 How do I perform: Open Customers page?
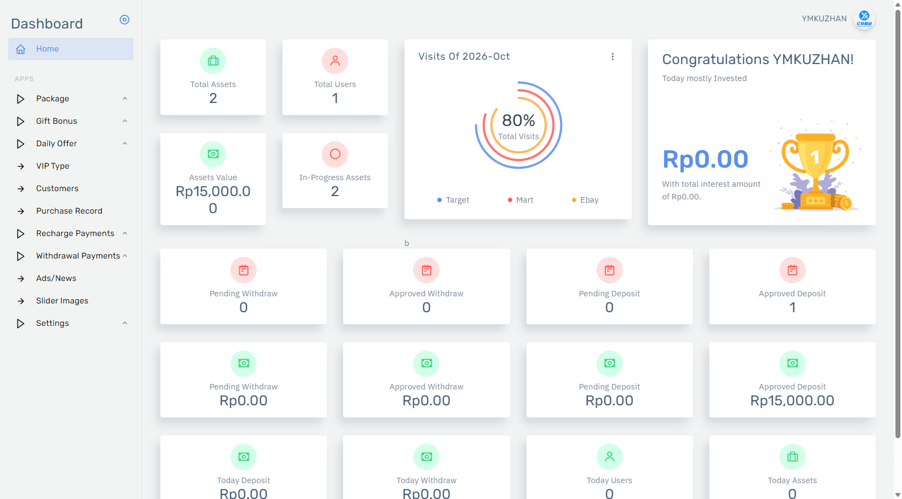[71, 188]
